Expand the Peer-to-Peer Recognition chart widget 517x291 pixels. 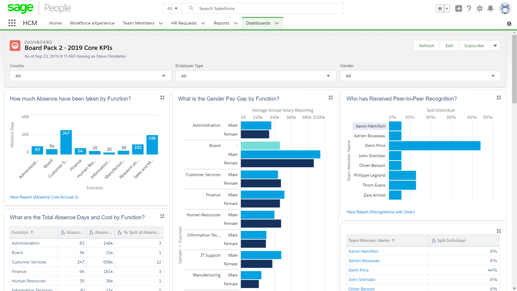[499, 98]
